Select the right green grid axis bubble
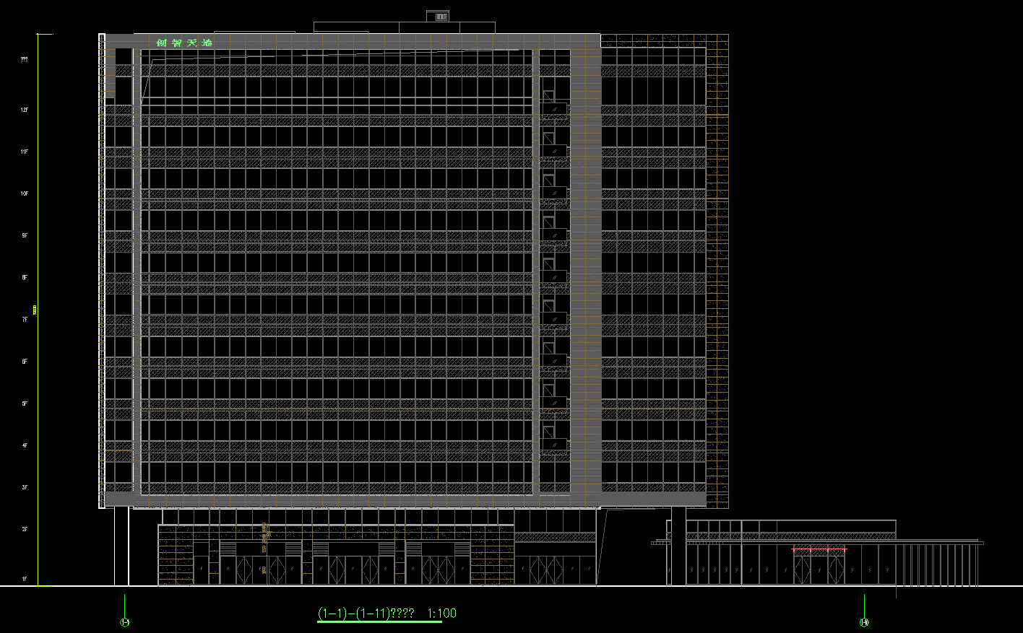Screen dimensions: 1023x633 (864, 622)
